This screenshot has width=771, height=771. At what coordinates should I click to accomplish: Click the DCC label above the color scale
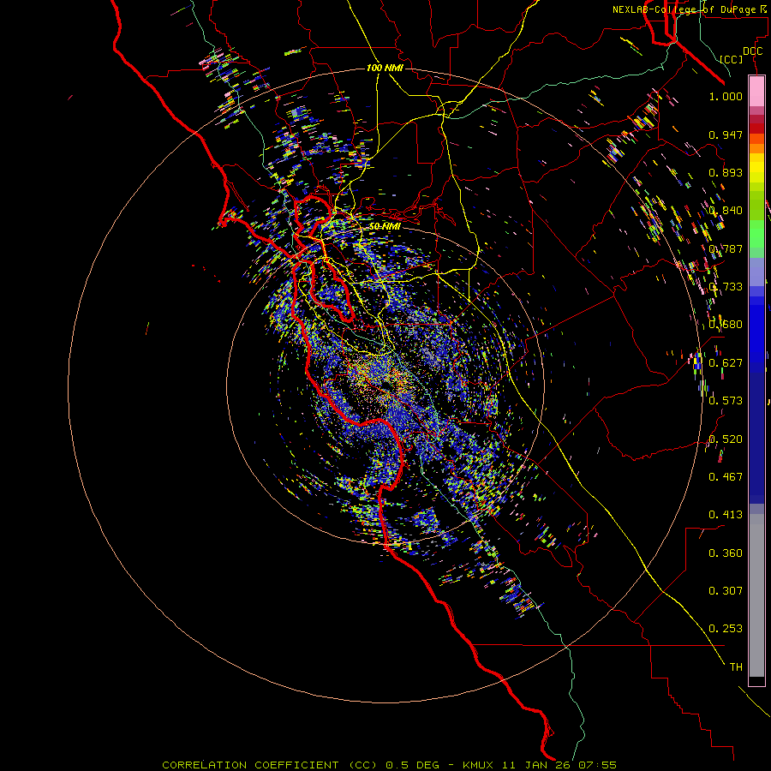(752, 51)
